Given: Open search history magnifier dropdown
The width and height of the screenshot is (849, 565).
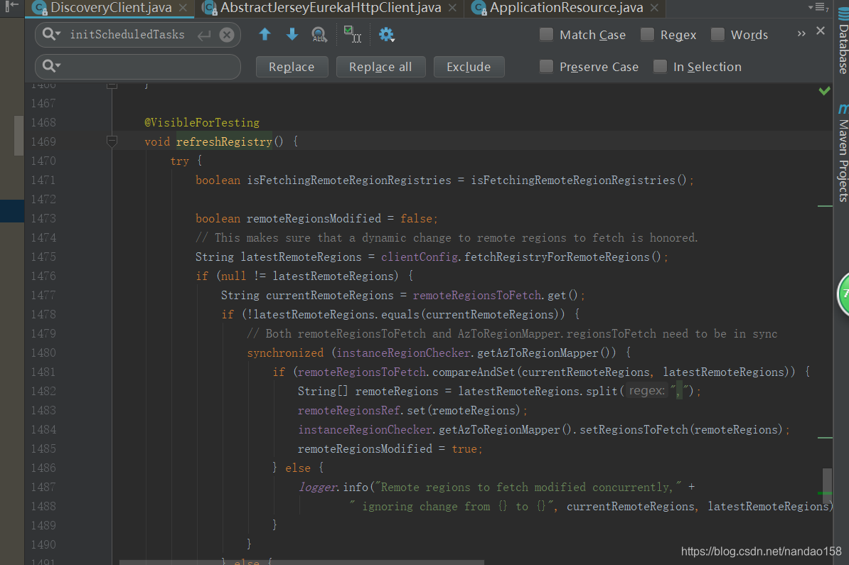Looking at the screenshot, I should (51, 34).
